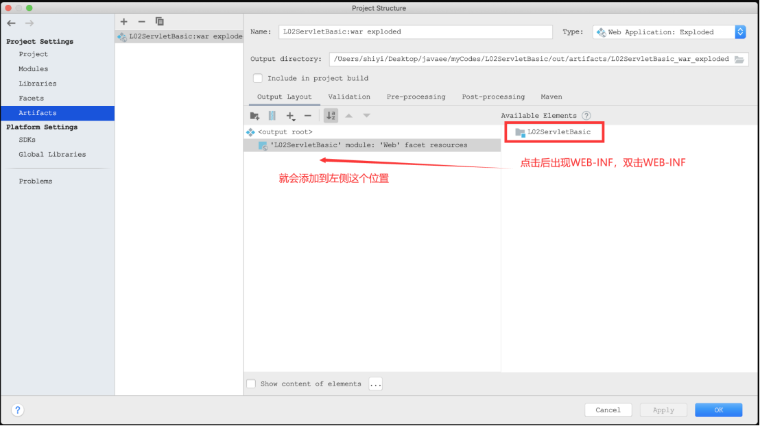Click the Apply button

point(663,410)
